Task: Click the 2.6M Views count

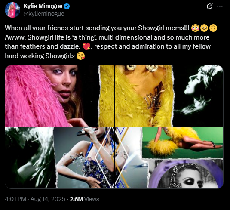Action: click(x=84, y=199)
